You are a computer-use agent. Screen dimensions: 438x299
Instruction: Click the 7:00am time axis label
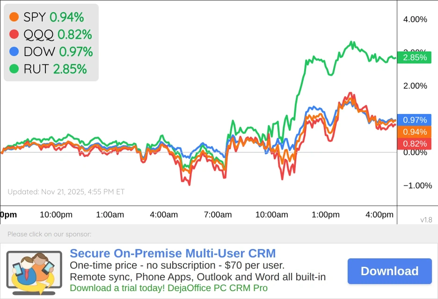[x=218, y=215]
